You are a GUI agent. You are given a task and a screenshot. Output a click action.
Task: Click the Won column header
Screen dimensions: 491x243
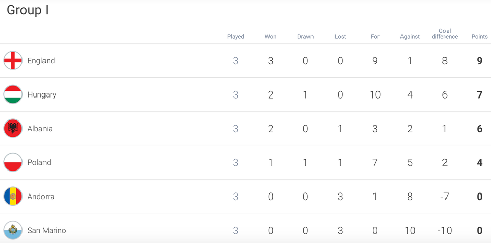pos(271,37)
